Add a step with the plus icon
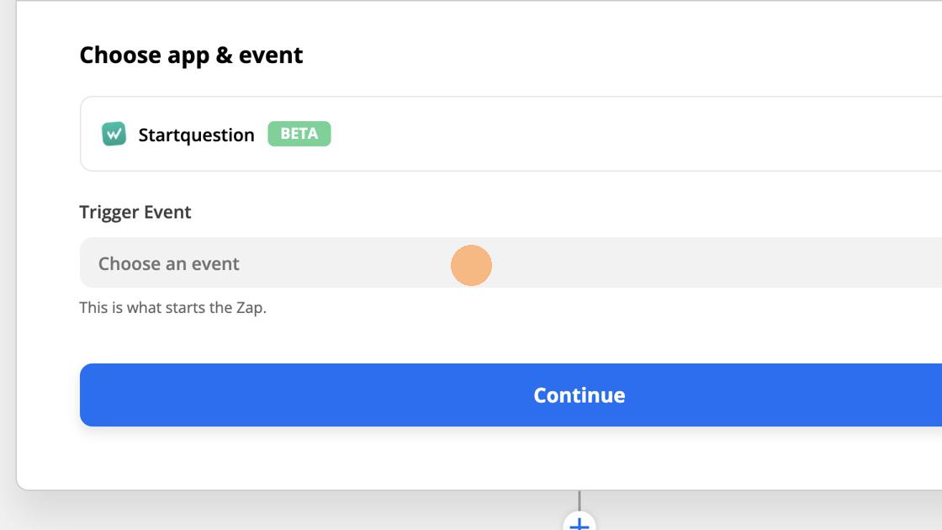942x530 pixels. (x=579, y=523)
